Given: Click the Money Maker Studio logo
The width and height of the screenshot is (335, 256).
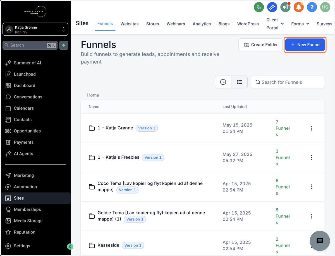Looking at the screenshot, I should click(x=35, y=11).
